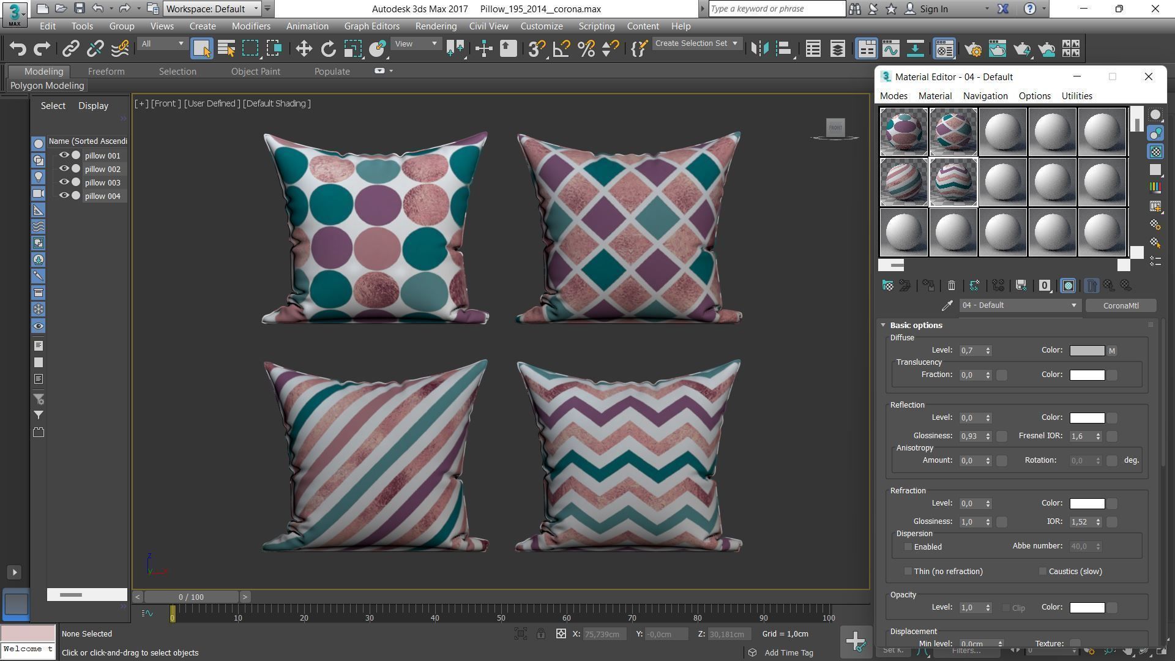Click the Reflection color swatch

click(1087, 418)
